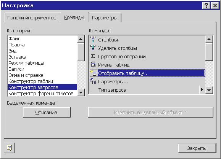
Task: Click commands list scroll up arrow
Action: 209,39
